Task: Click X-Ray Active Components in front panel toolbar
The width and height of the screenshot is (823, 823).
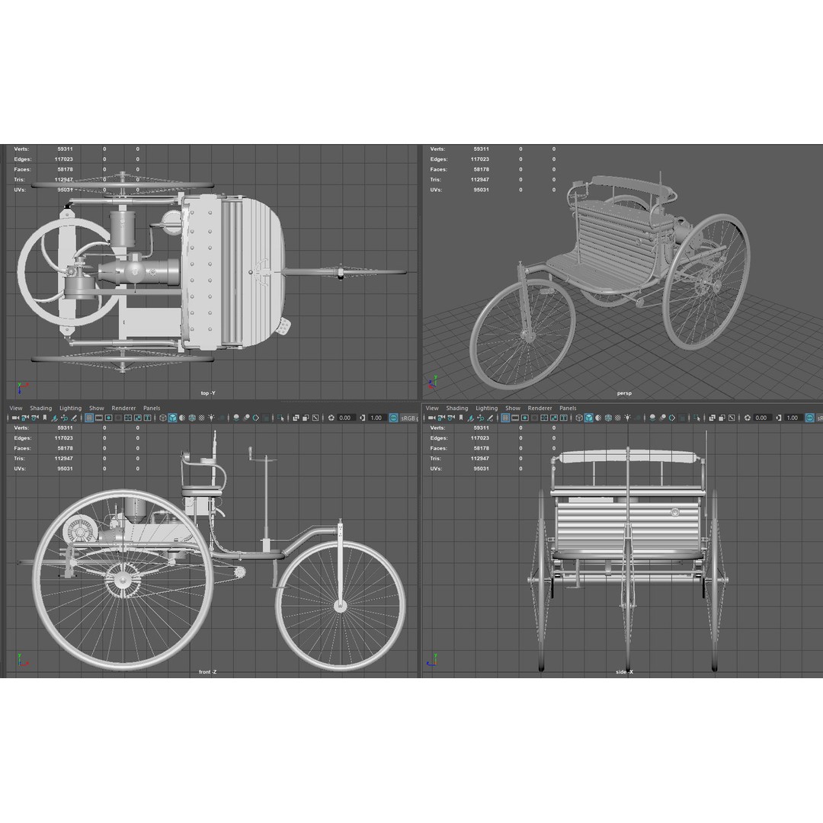Action: click(x=306, y=418)
